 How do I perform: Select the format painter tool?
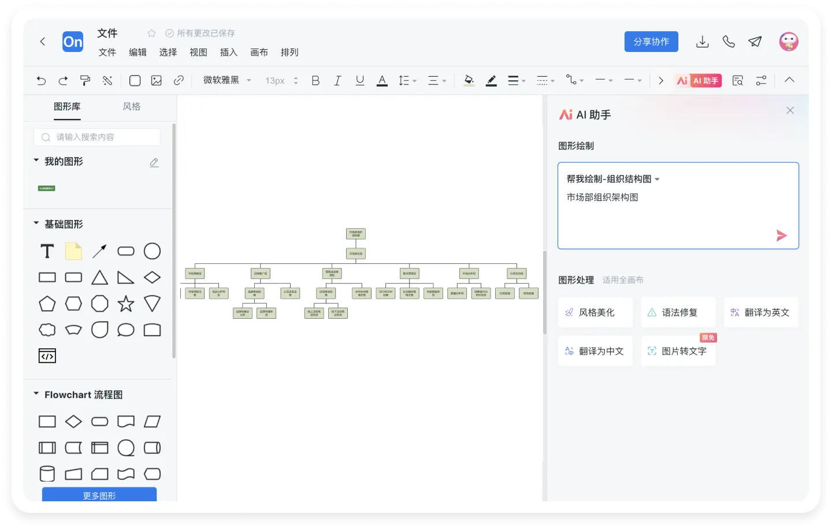(85, 80)
